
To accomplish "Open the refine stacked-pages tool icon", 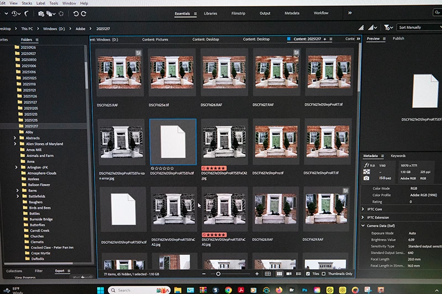I will 51,13.
